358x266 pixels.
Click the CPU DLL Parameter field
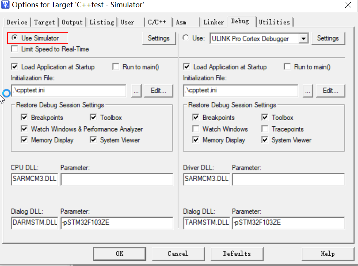[x=117, y=179]
